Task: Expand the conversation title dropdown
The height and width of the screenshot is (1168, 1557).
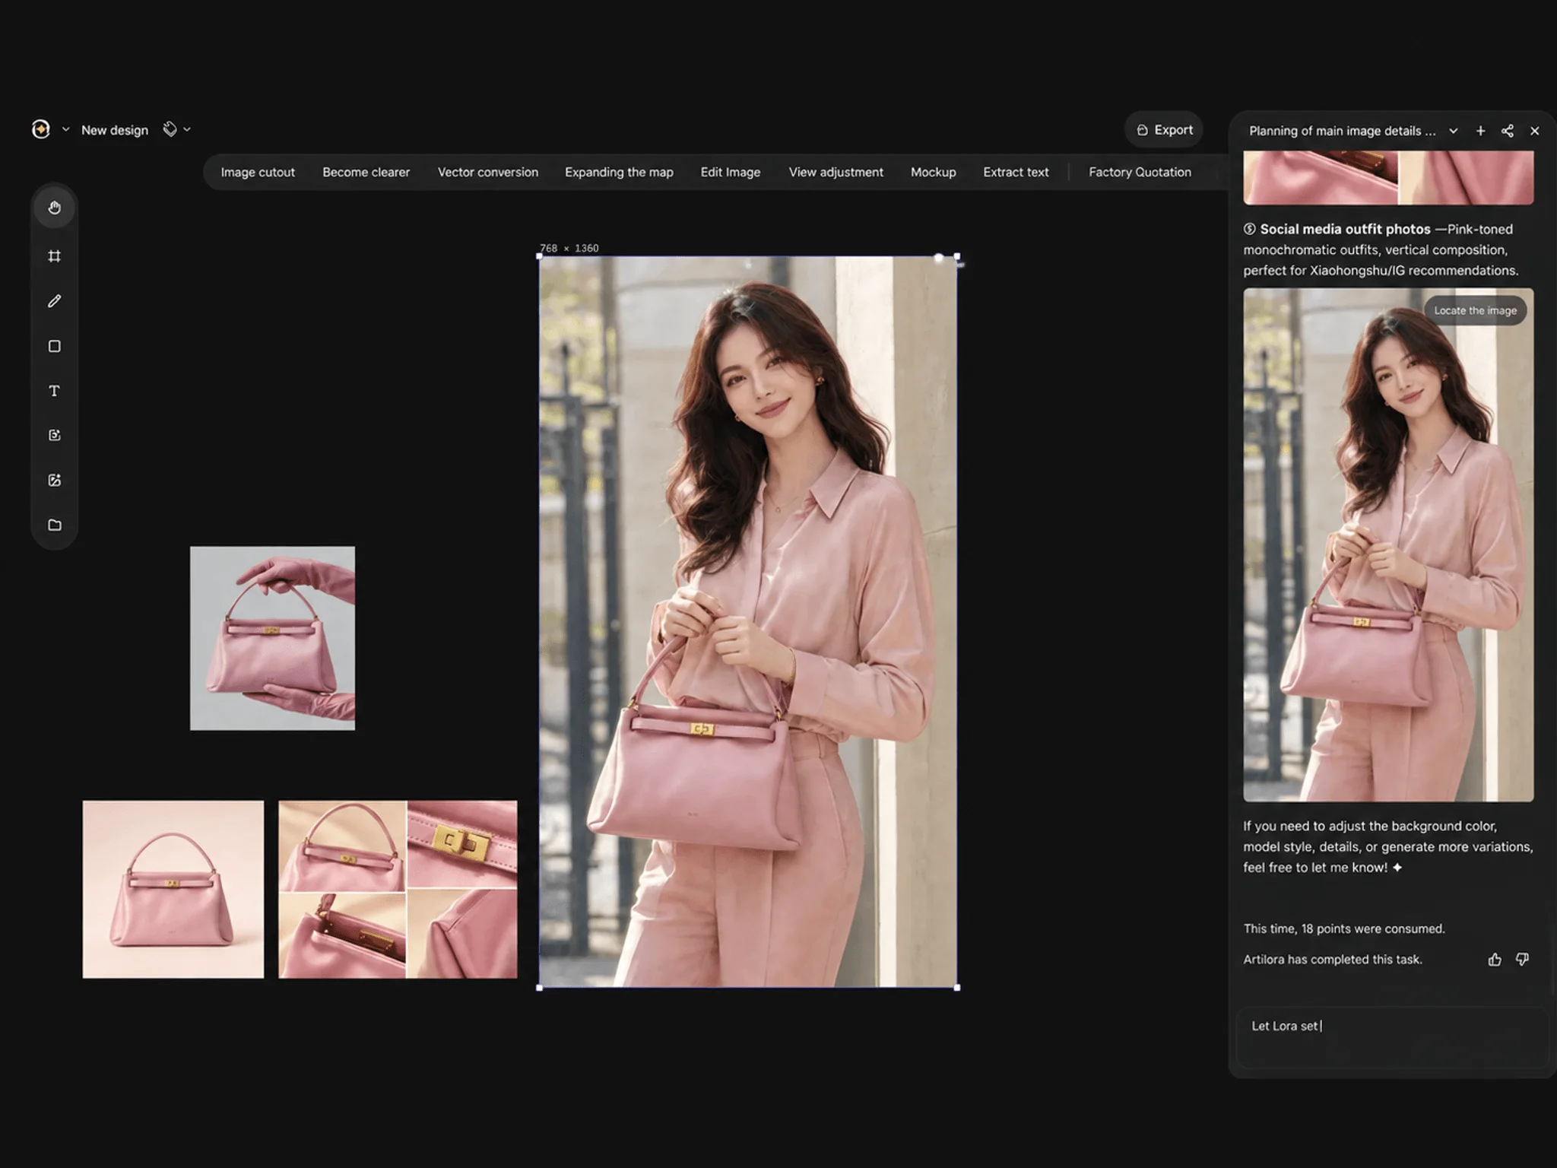Action: tap(1453, 131)
